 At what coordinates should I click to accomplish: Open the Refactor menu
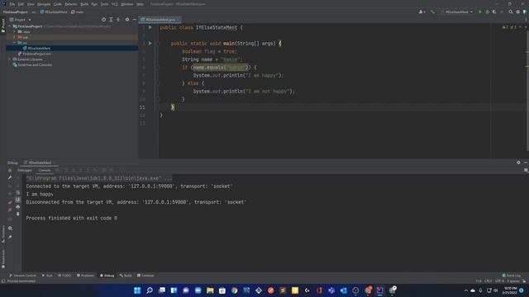tap(71, 4)
